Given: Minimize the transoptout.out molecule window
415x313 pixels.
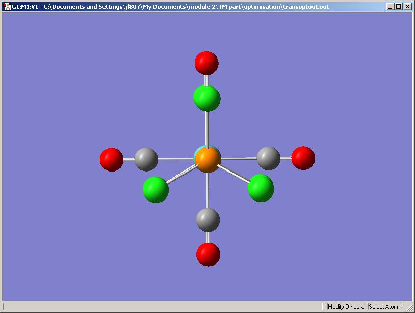Looking at the screenshot, I should coord(390,7).
